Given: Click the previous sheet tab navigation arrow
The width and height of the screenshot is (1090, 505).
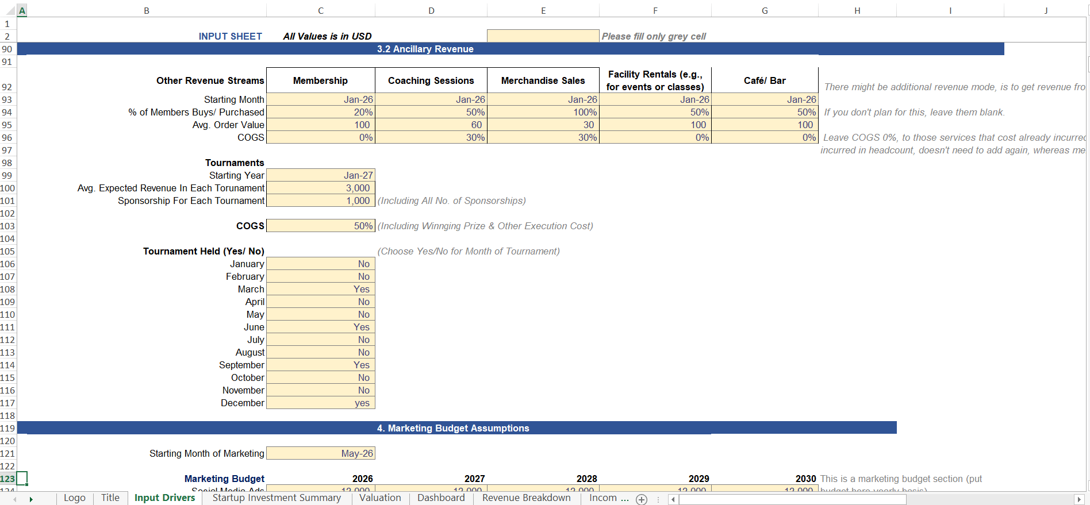Looking at the screenshot, I should 14,499.
